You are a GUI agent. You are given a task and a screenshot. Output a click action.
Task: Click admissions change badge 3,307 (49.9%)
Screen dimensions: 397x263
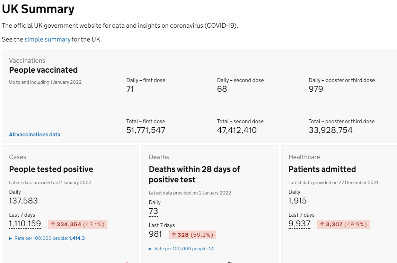(x=344, y=224)
